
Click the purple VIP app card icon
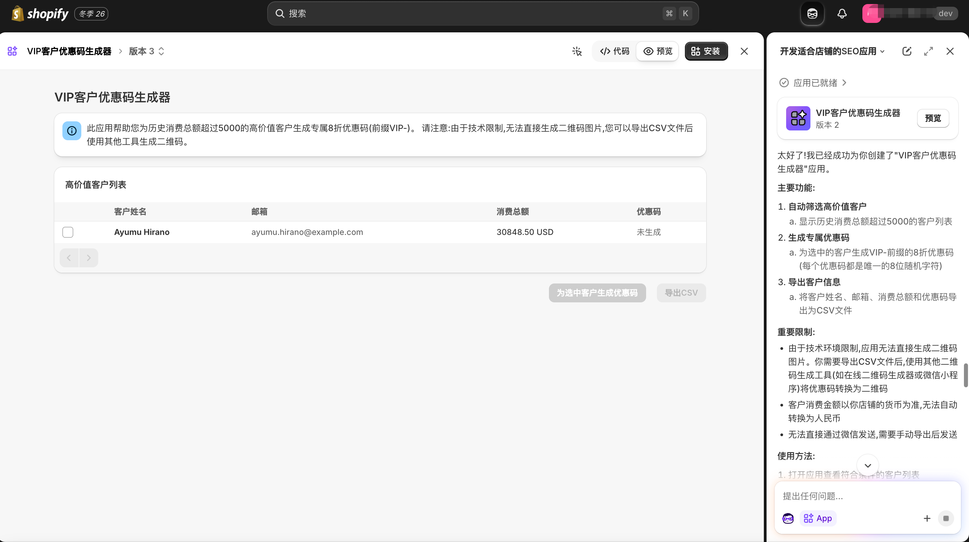tap(798, 118)
